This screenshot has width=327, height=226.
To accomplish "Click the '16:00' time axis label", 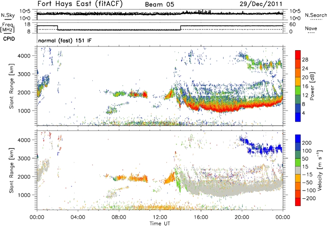I will tap(201, 217).
